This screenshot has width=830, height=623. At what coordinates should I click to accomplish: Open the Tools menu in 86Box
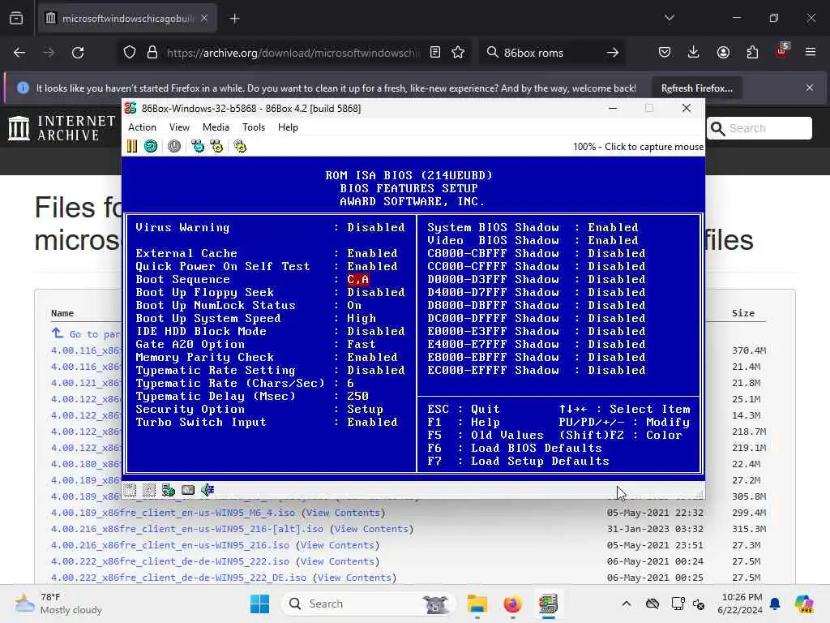pyautogui.click(x=254, y=127)
